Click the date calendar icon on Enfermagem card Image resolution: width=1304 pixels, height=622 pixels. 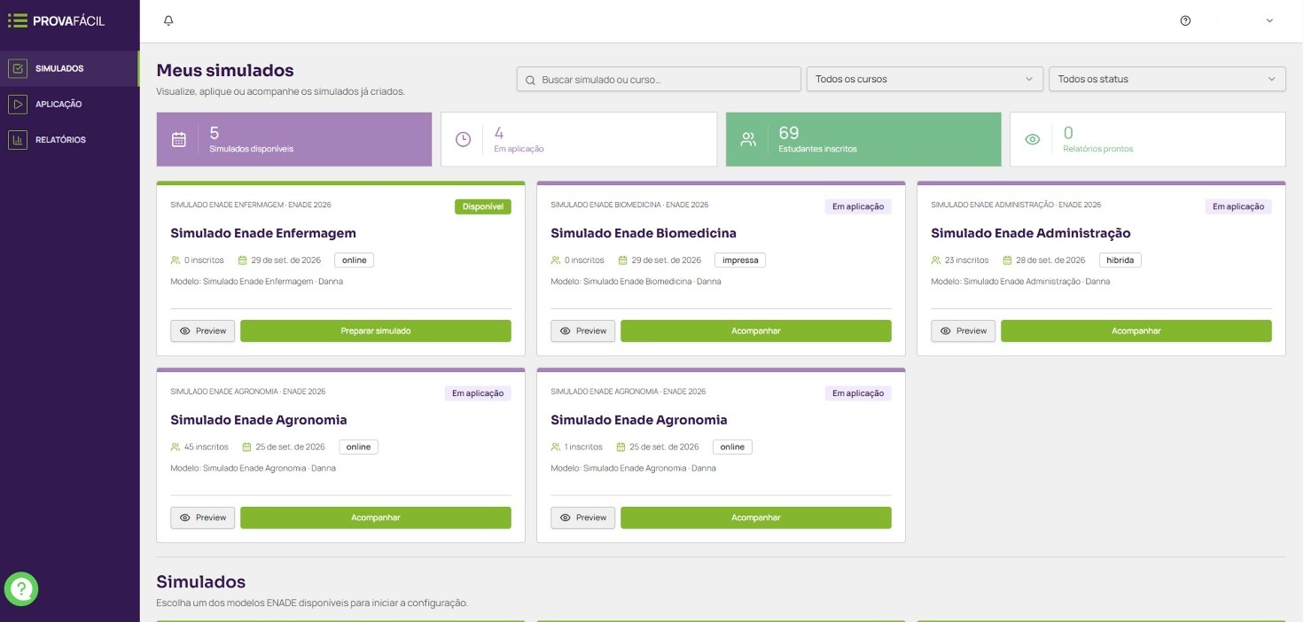pos(243,260)
